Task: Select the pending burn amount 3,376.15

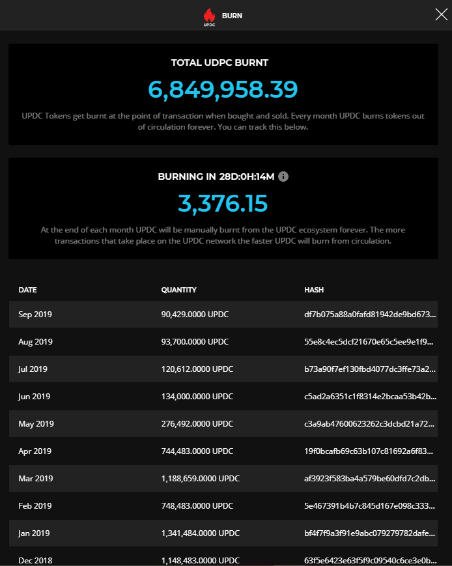Action: [223, 204]
